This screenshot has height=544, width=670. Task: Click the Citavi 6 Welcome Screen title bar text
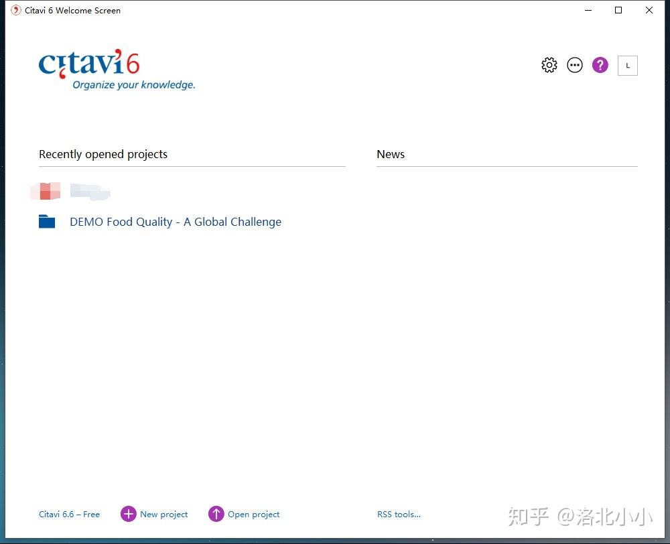(x=73, y=10)
